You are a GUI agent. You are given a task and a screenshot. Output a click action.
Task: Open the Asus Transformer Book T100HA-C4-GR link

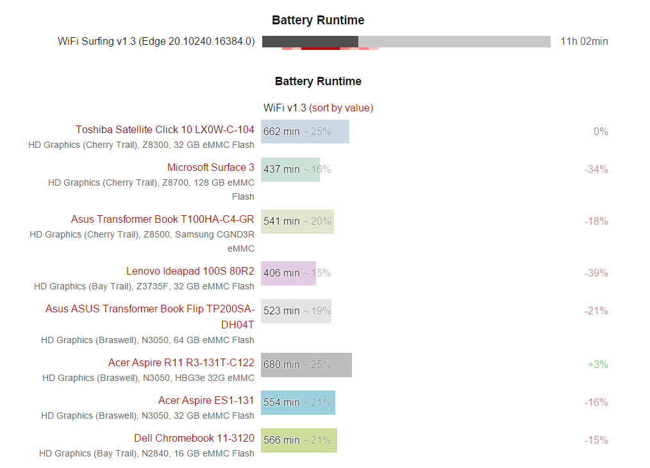[163, 219]
